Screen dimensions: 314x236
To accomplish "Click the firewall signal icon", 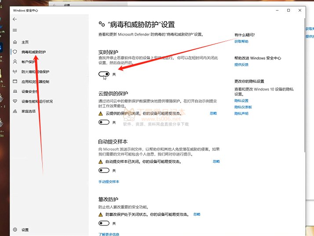I will (x=15, y=72).
